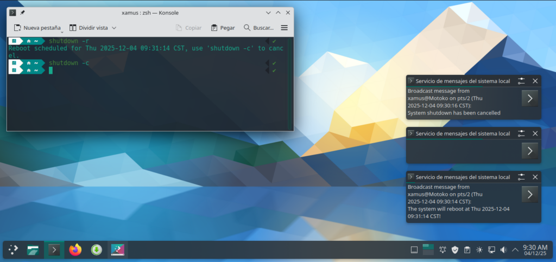The image size is (556, 262).
Task: Click 'The system will reboot at' message text
Action: (x=438, y=209)
